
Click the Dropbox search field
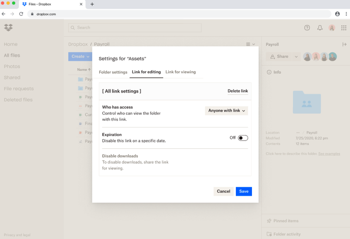(135, 28)
